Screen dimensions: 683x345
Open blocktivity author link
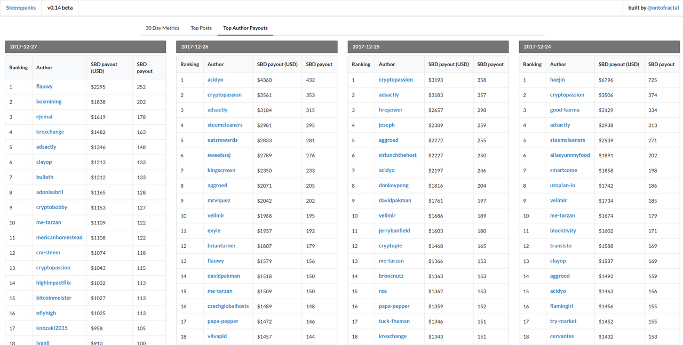tap(563, 231)
